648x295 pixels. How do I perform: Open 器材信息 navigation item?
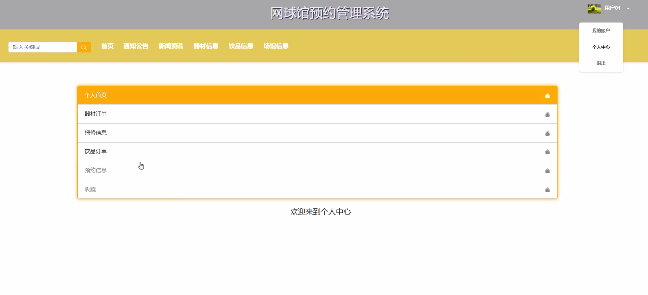point(206,46)
